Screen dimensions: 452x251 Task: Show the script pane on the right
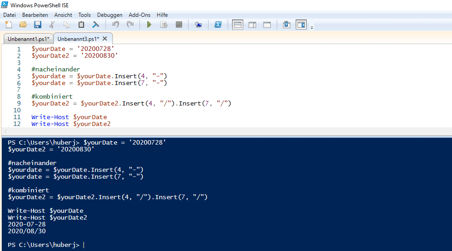coord(252,25)
